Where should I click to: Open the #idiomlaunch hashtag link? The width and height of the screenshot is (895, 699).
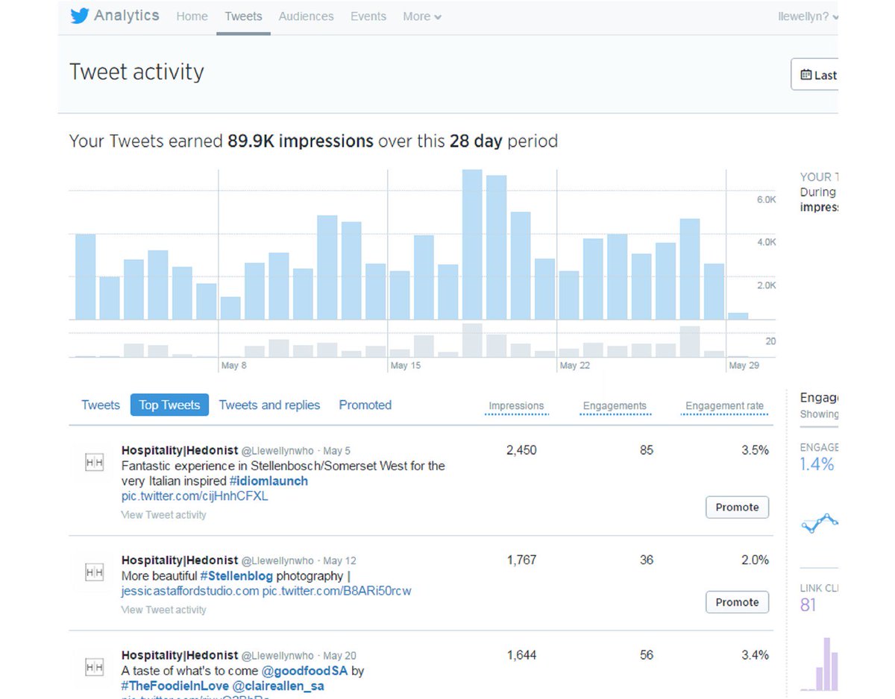tap(268, 481)
